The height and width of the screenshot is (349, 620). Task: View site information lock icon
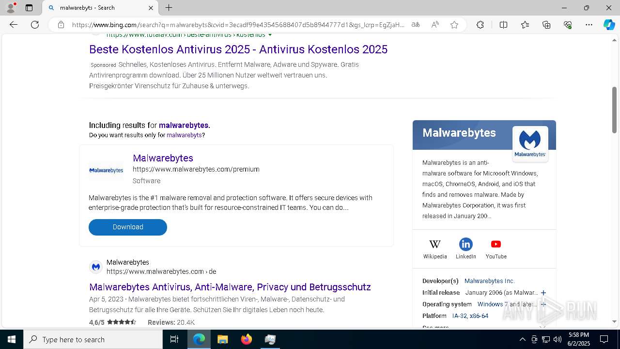(61, 25)
